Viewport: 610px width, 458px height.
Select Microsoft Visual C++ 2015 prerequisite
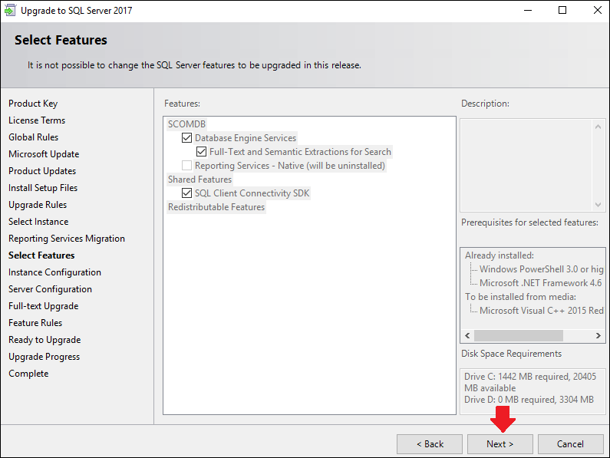click(x=541, y=311)
